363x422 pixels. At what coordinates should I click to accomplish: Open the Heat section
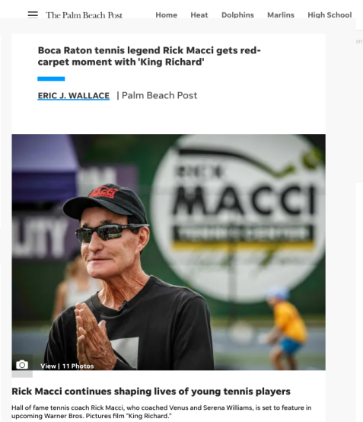click(x=199, y=15)
